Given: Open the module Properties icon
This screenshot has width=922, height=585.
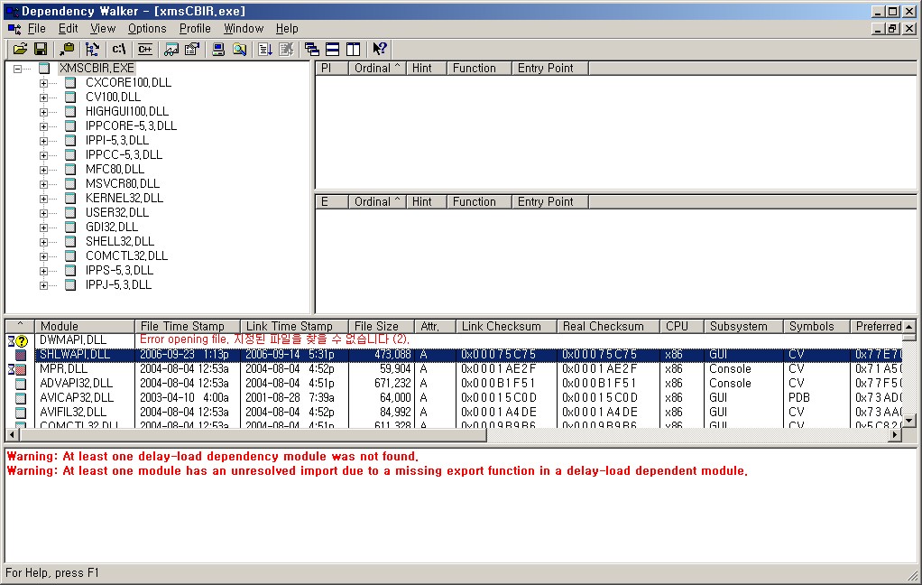Looking at the screenshot, I should pyautogui.click(x=191, y=49).
